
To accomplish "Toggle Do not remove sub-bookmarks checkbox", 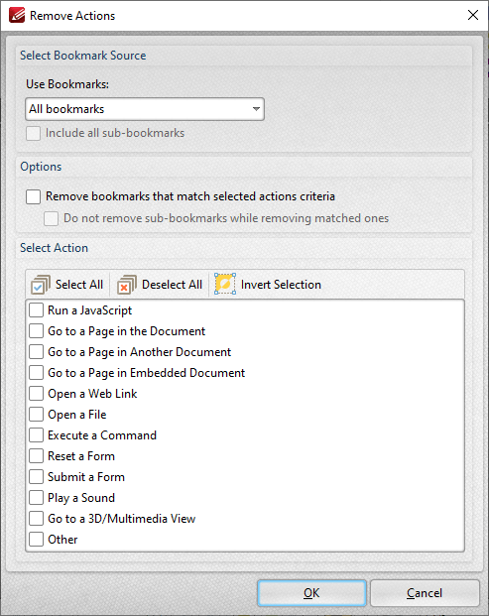I will tap(51, 218).
